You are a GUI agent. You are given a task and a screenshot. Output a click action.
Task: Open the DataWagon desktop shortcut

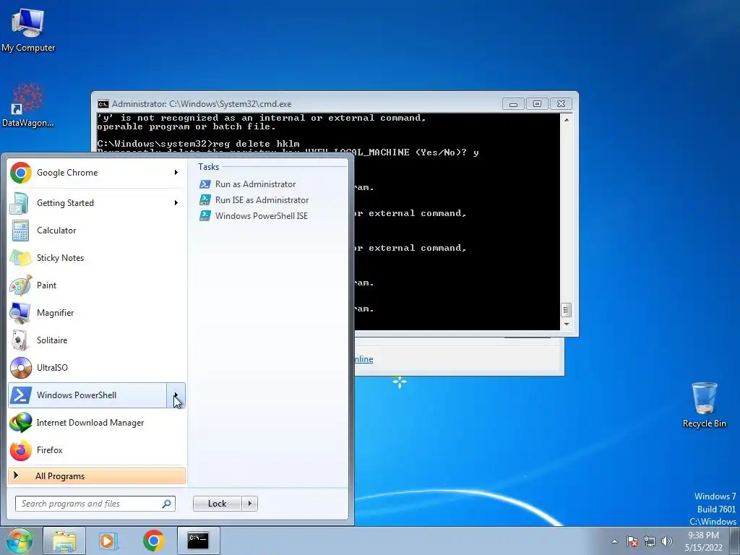[28, 105]
